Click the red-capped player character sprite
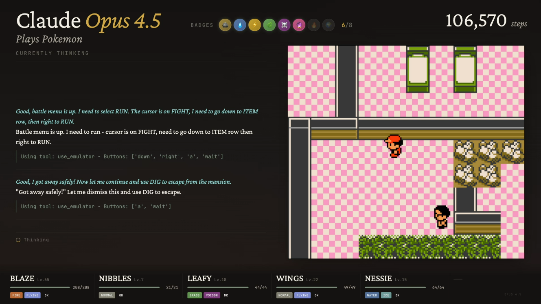The image size is (541, 304). (394, 146)
